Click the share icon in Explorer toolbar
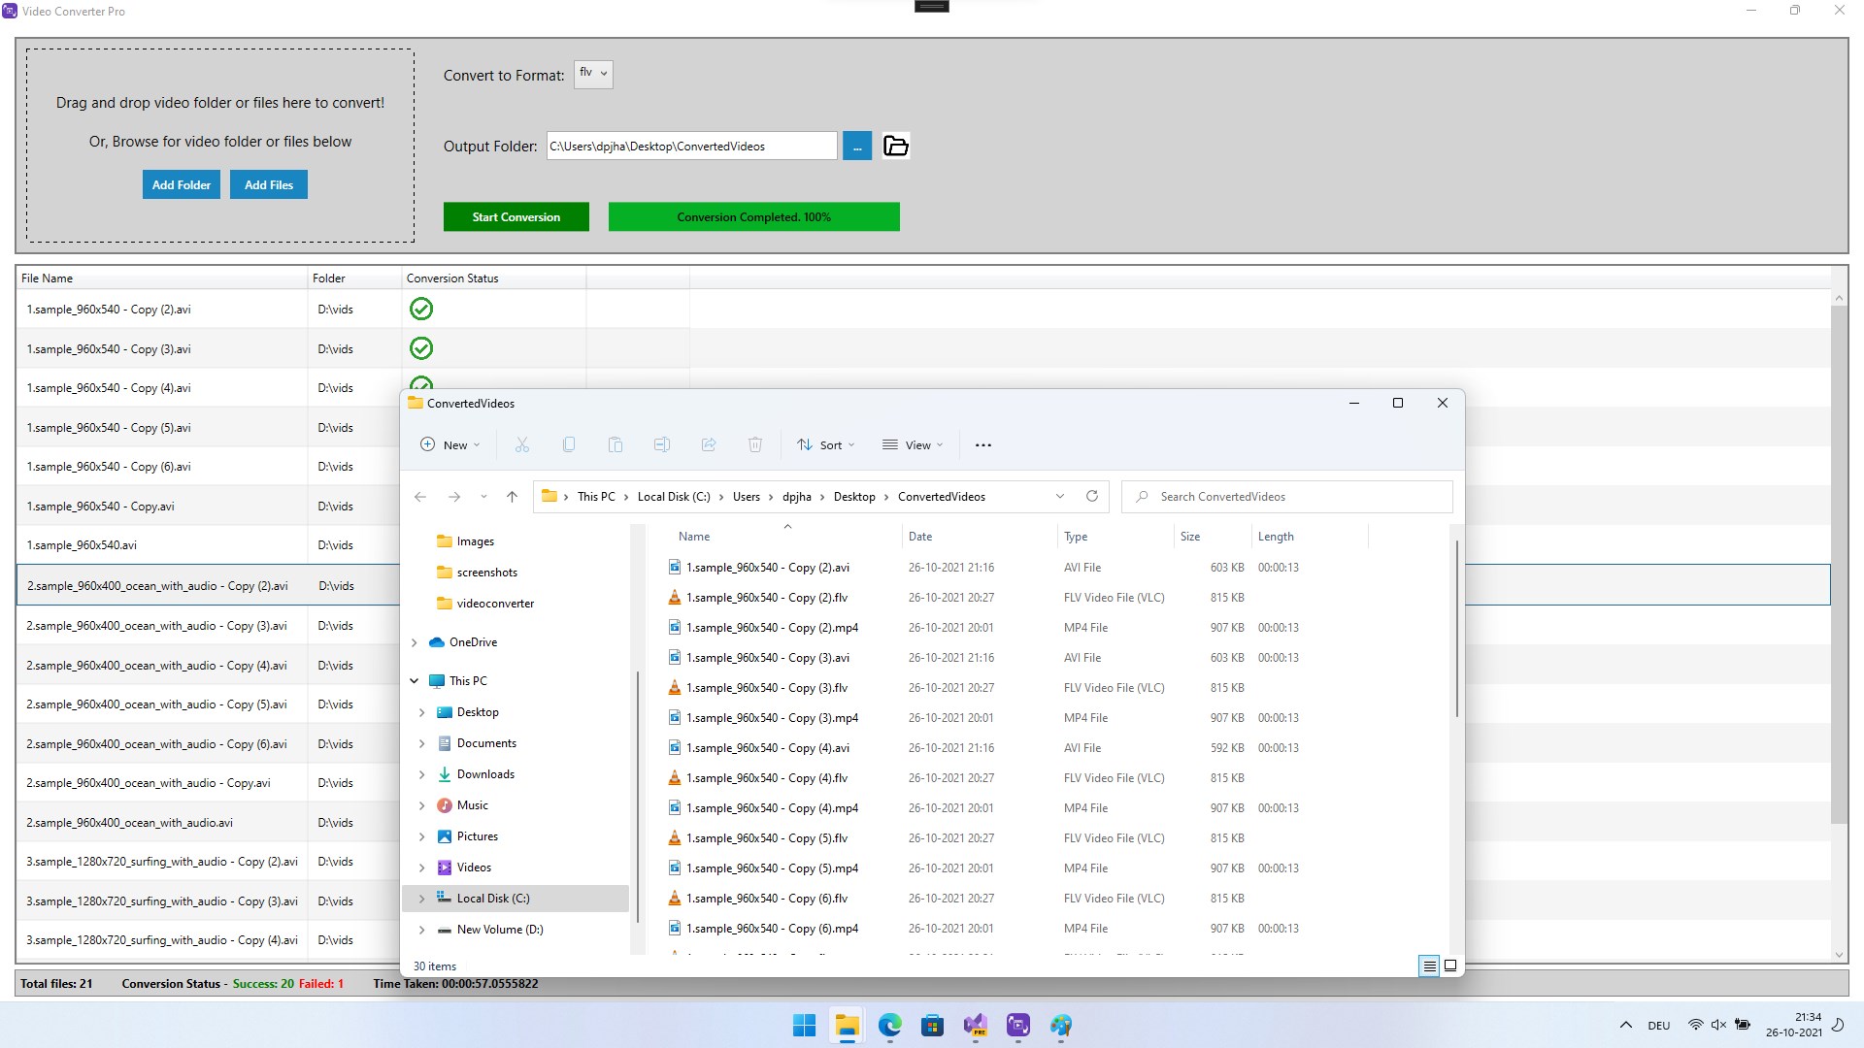Image resolution: width=1864 pixels, height=1048 pixels. pyautogui.click(x=709, y=444)
